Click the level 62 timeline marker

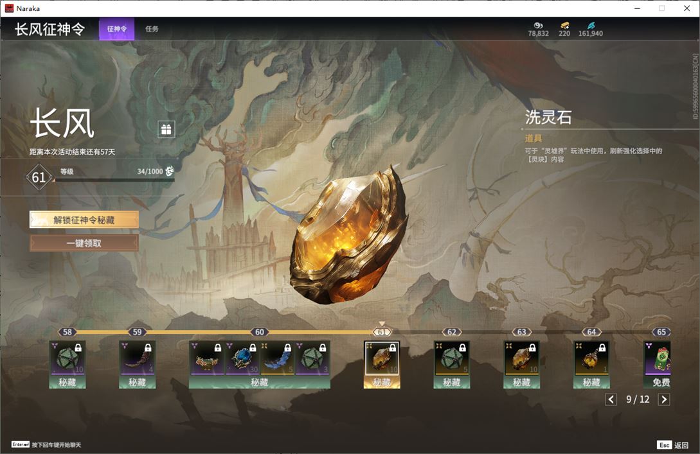coord(452,332)
